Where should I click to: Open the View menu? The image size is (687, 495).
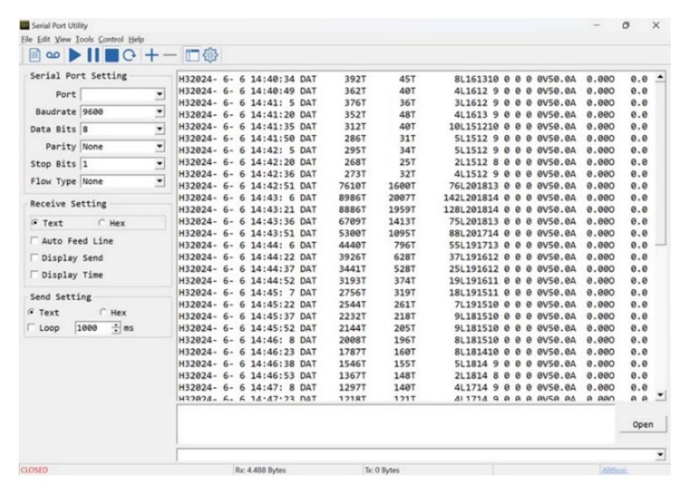tap(63, 39)
